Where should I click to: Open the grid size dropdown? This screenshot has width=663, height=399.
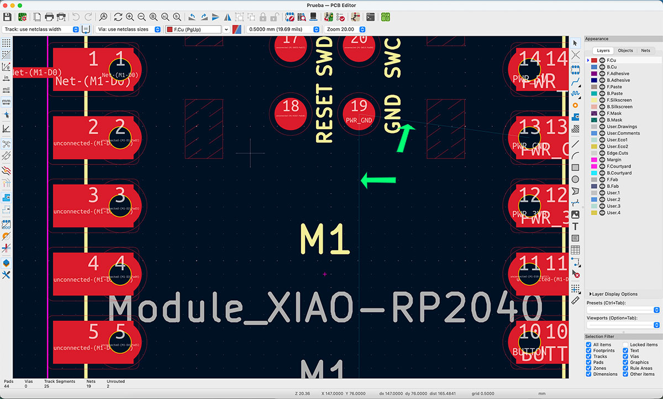(283, 29)
